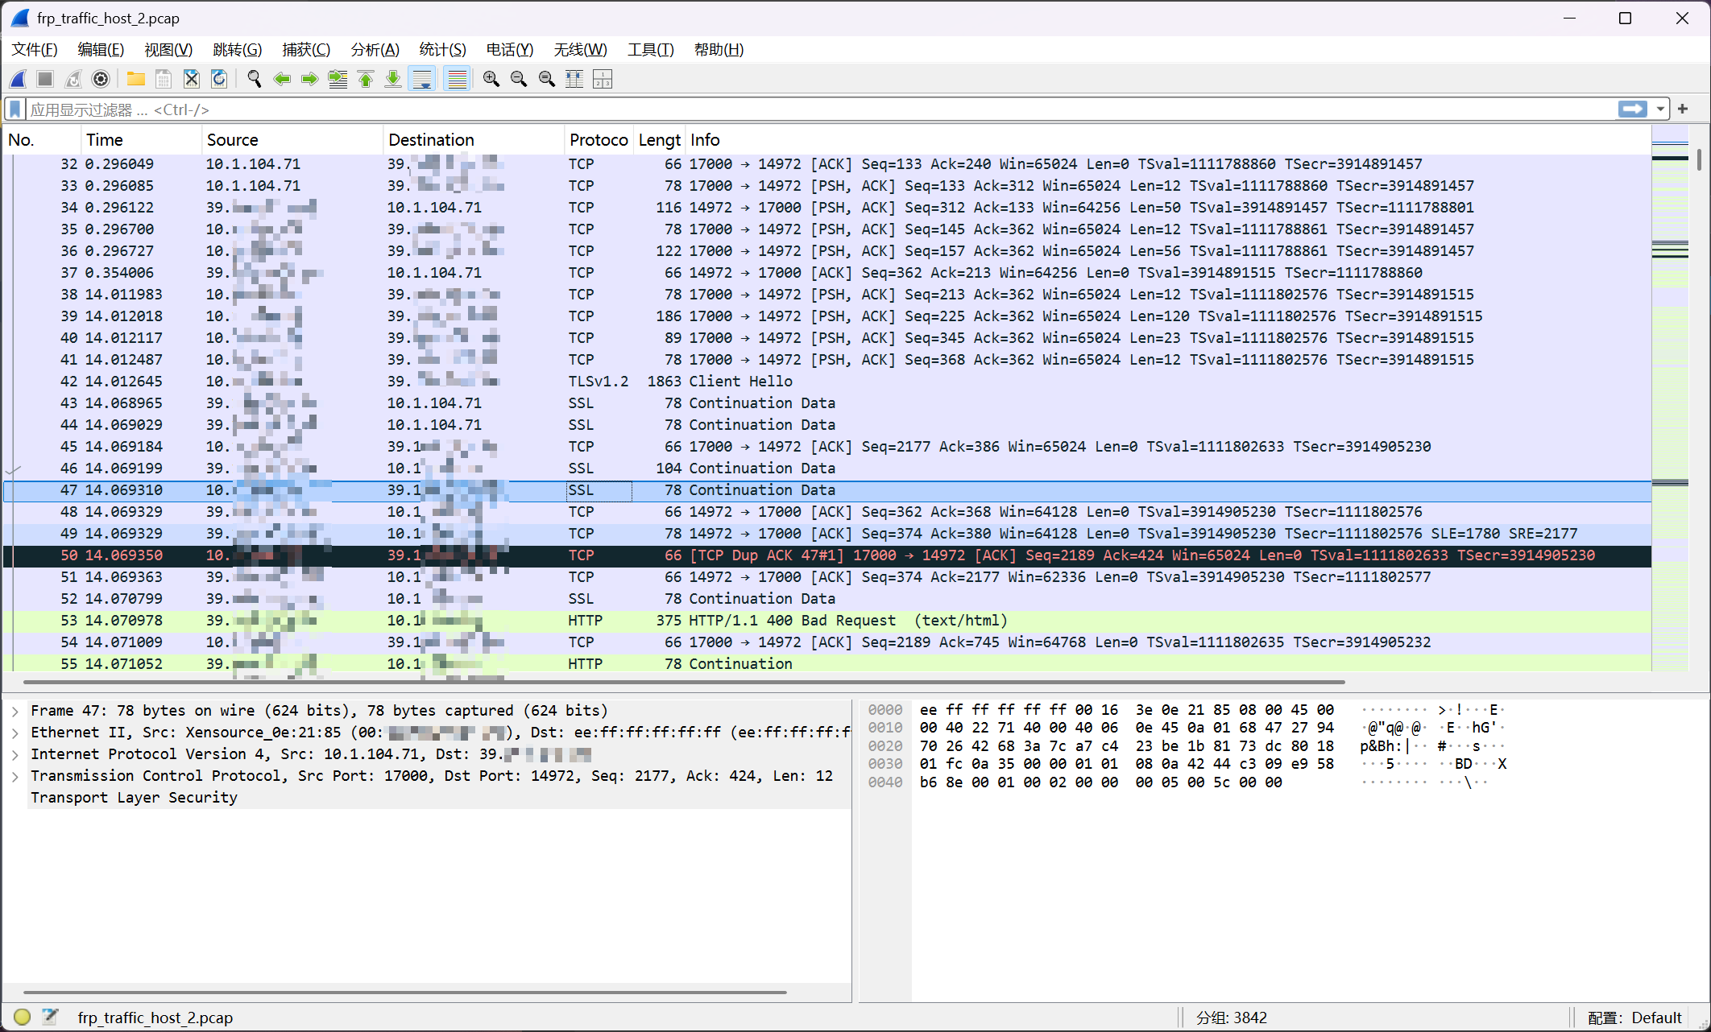This screenshot has width=1711, height=1032.
Task: Click the intelligent scrollbar packet minimap
Action: (1670, 398)
